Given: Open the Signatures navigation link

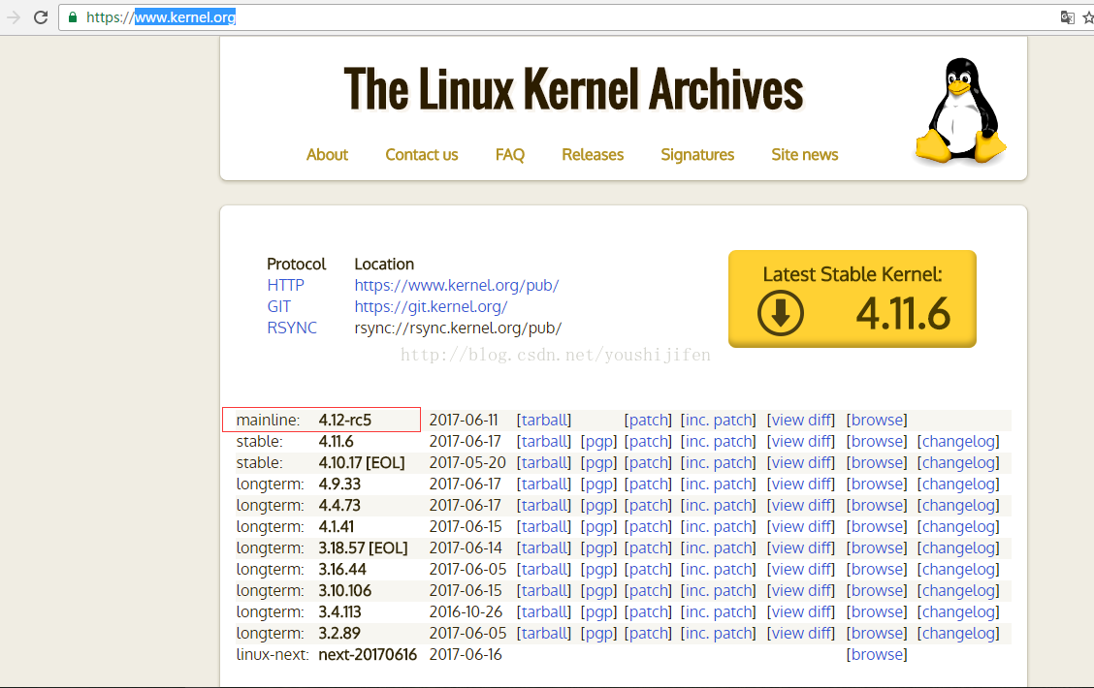Looking at the screenshot, I should point(697,155).
